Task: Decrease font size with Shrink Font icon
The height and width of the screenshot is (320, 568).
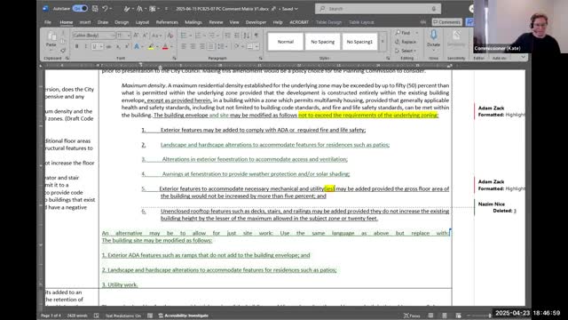Action: click(145, 36)
